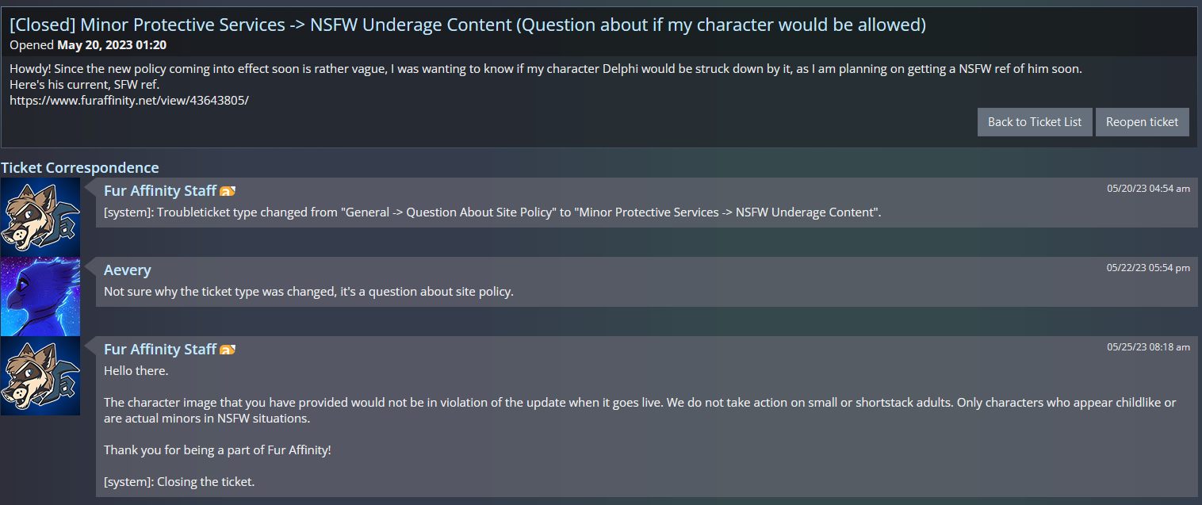Click the staff badge icon in the last reply
Viewport: 1202px width, 505px height.
228,350
